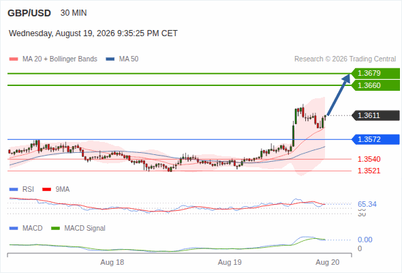Click the RSI value 65.34

pyautogui.click(x=367, y=205)
